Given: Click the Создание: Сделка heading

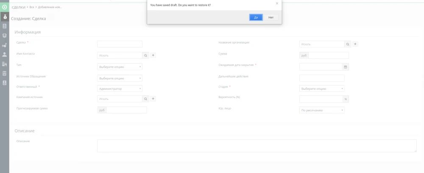Looking at the screenshot, I should (x=28, y=19).
